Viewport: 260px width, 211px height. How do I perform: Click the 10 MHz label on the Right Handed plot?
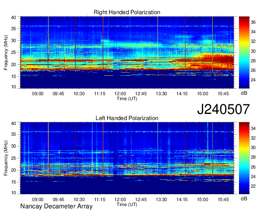(13, 87)
